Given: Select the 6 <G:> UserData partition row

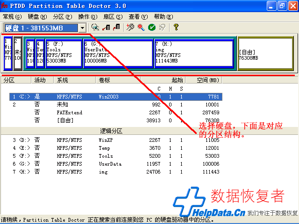Looking at the screenshot, I should (116, 164).
